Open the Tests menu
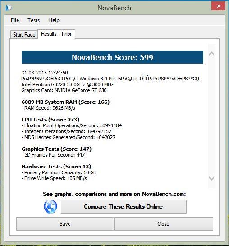This screenshot has height=246, width=229. pyautogui.click(x=33, y=20)
